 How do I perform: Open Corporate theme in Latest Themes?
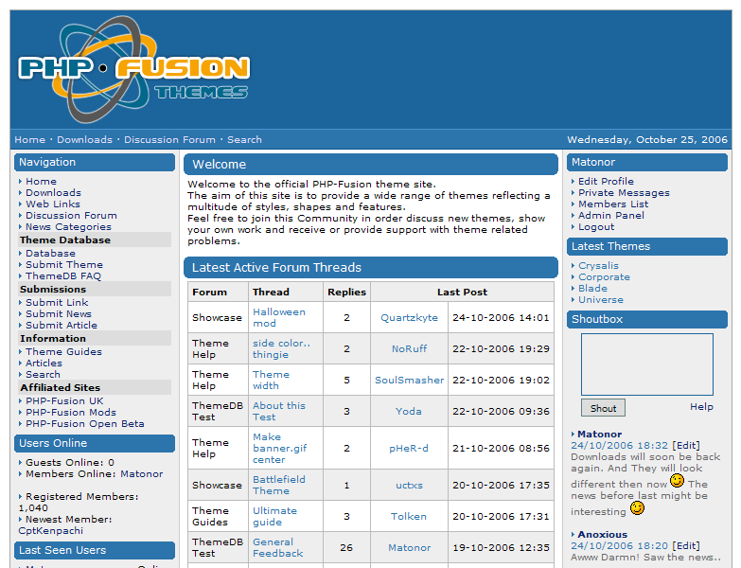click(604, 277)
